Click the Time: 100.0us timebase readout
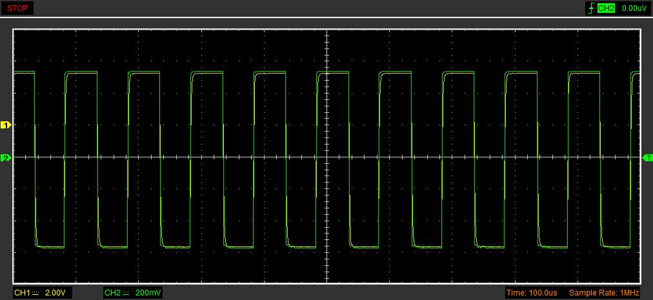653x300 pixels. coord(532,293)
